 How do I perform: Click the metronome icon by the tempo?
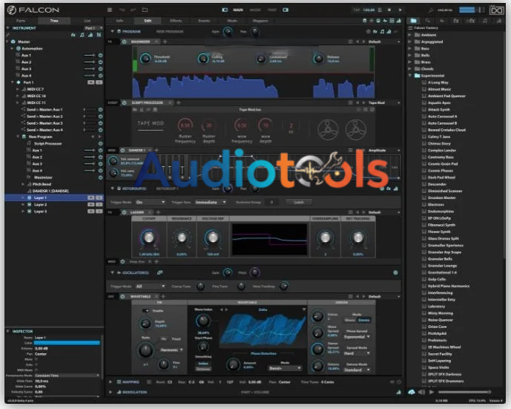380,10
